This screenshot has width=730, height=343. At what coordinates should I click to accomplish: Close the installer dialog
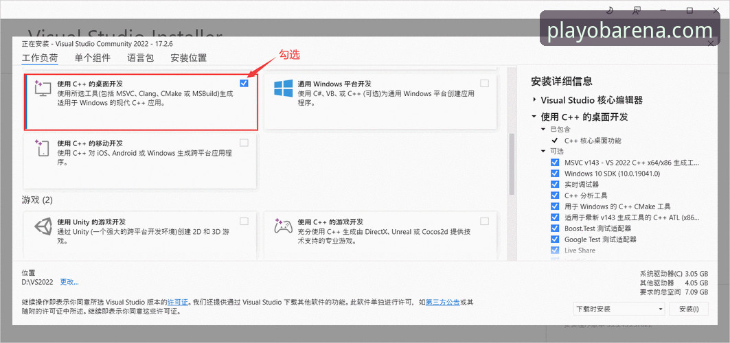coord(711,43)
